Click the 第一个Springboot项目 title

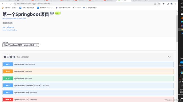point(26,14)
